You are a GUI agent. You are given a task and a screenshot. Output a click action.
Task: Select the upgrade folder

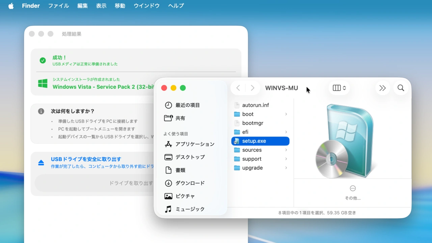pos(260,168)
